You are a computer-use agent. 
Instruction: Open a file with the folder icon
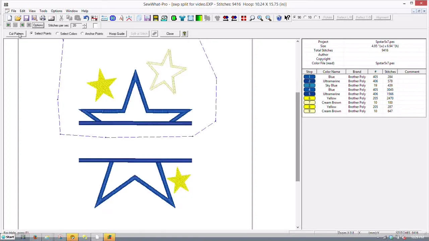(18, 18)
